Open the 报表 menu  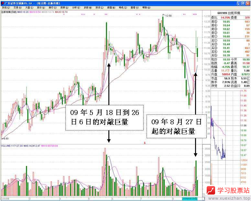(x=64, y=7)
